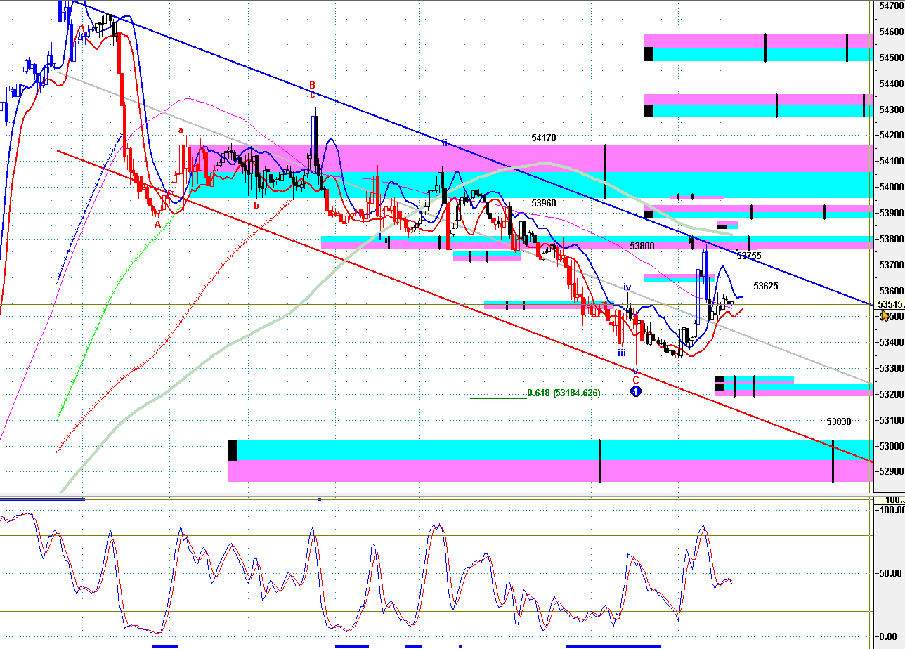Click the 54000 tick on price axis
This screenshot has width=905, height=649.
click(x=890, y=187)
